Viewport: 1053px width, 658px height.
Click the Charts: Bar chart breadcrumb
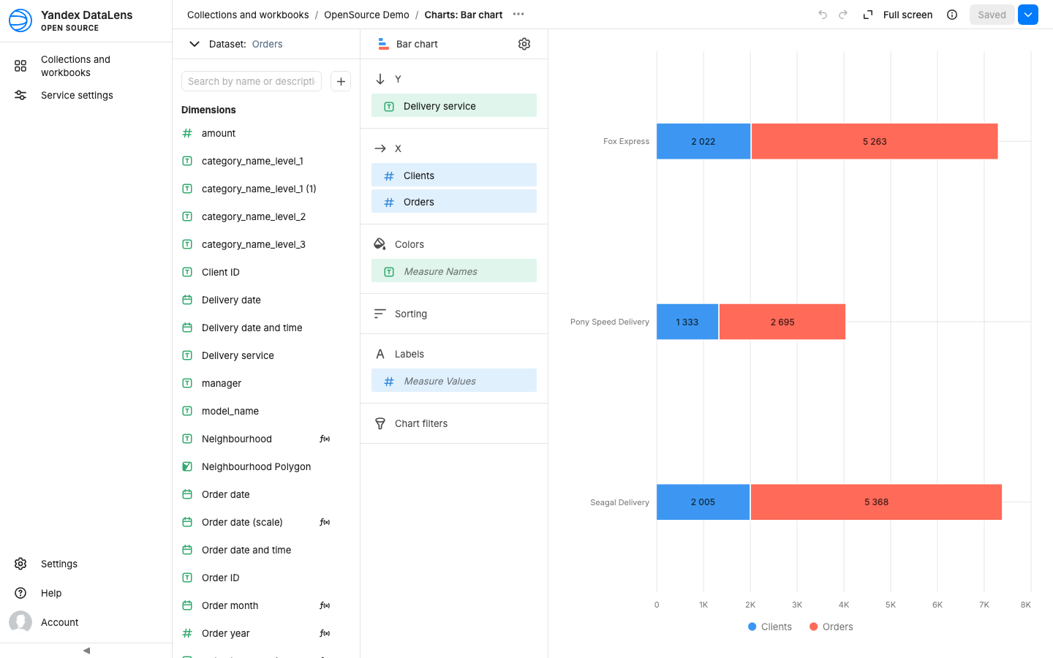(x=463, y=15)
